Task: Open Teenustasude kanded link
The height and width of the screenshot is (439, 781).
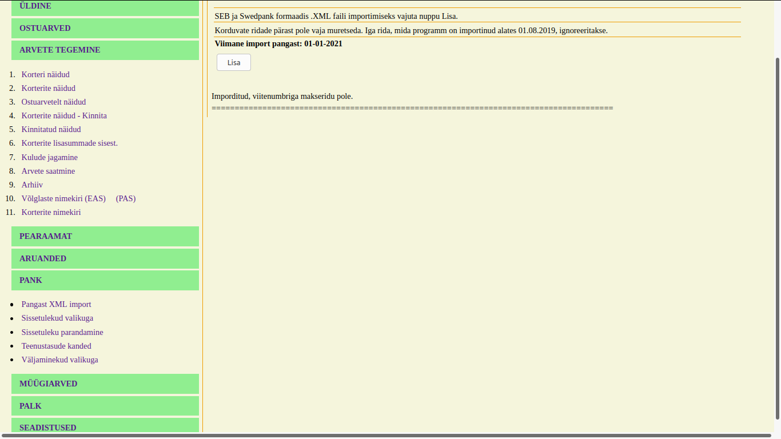Action: click(56, 346)
